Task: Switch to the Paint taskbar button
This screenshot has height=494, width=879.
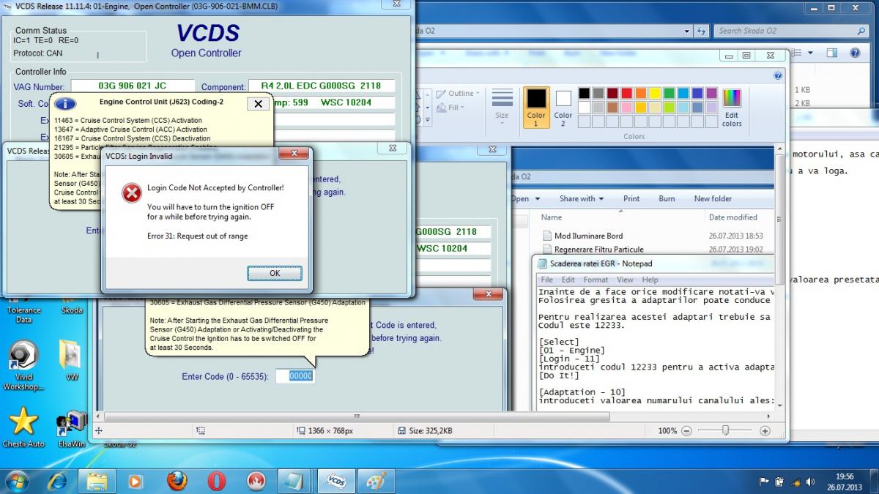Action: click(376, 481)
